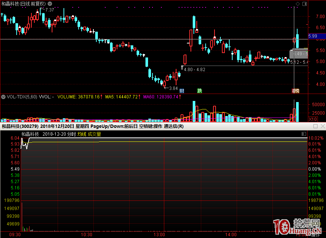
Task: Expand the VOL-TDX indicator dropdown
Action: click(x=3, y=97)
